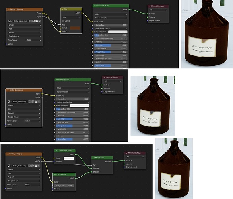The image size is (233, 199).
Task: Click Subsurface Col white swatch in Mix setup
Action: tap(118, 32)
